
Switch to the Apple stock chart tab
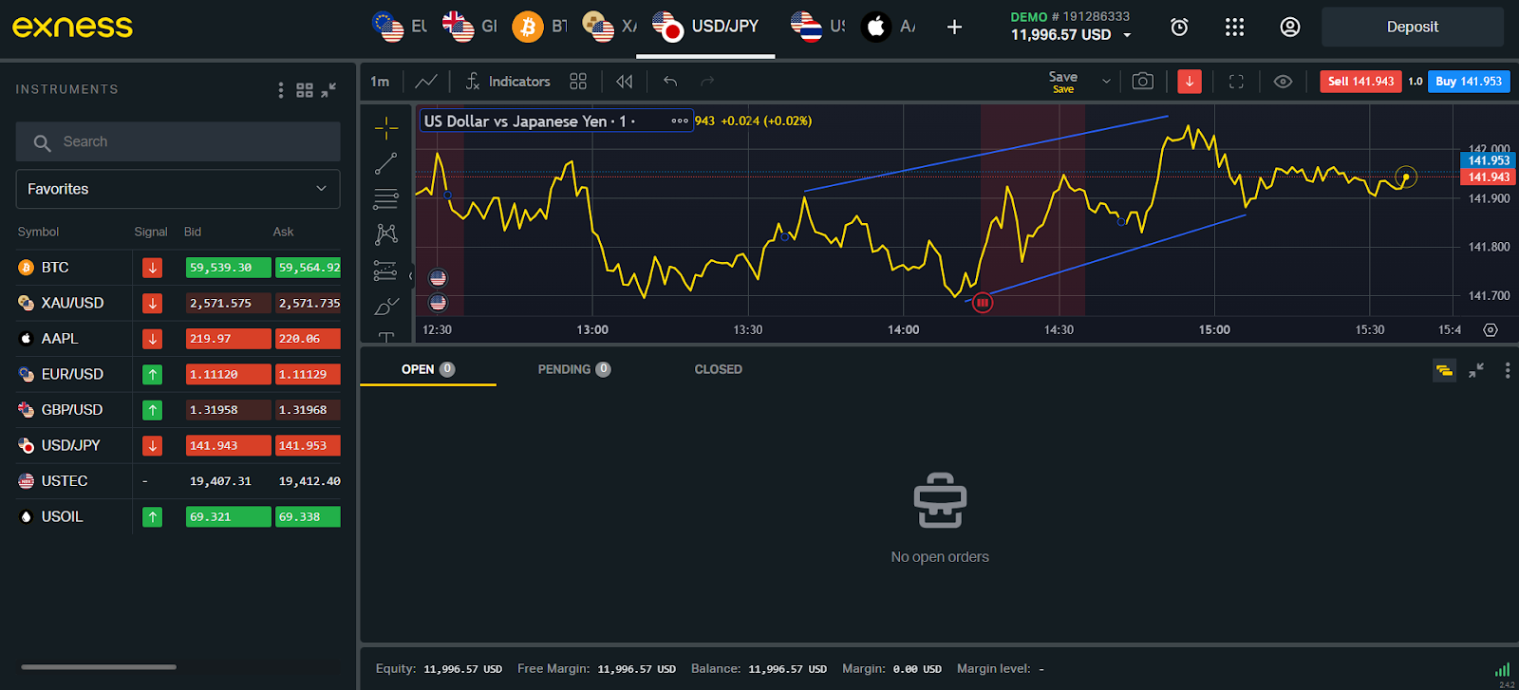pos(890,27)
